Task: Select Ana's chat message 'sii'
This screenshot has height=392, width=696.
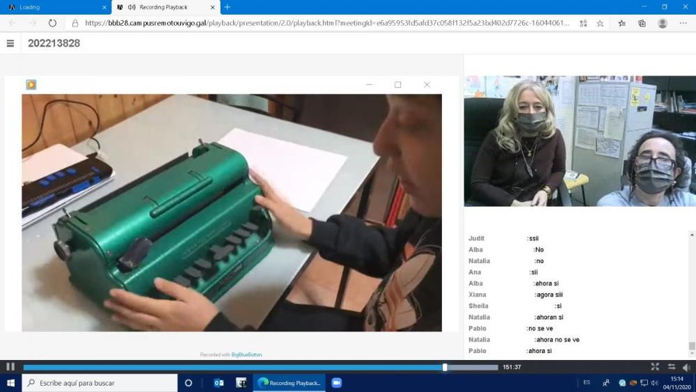Action: (534, 272)
